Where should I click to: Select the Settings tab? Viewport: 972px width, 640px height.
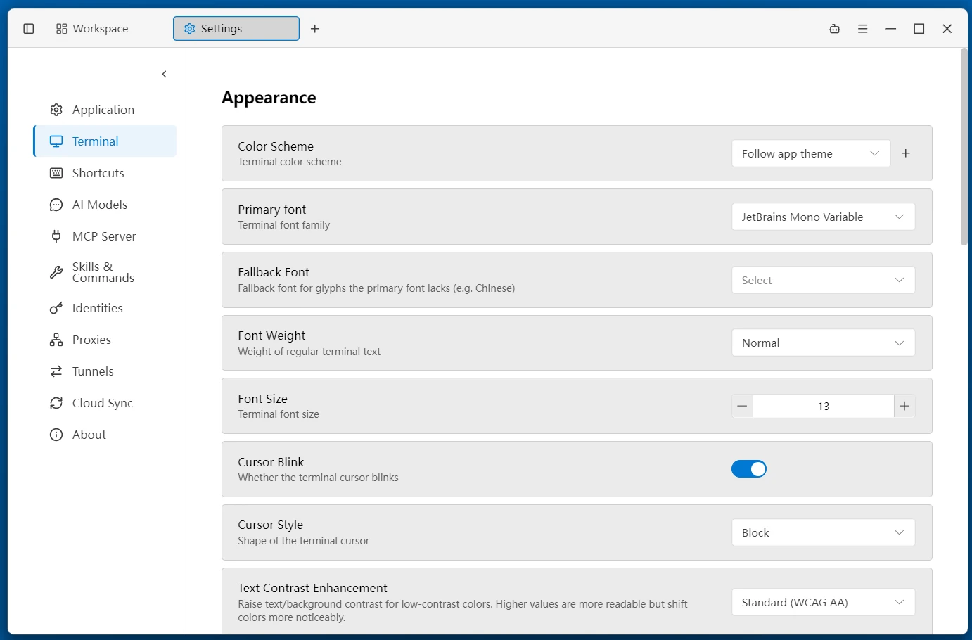coord(236,29)
